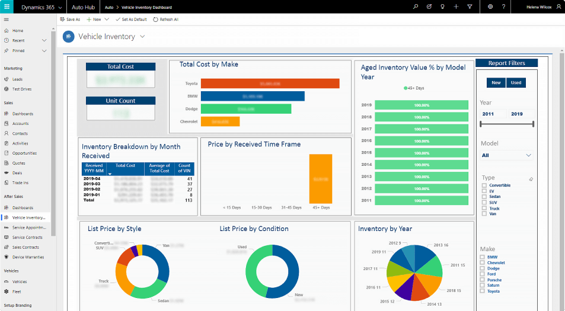This screenshot has width=565, height=311.
Task: Open the settings gear icon
Action: point(490,7)
